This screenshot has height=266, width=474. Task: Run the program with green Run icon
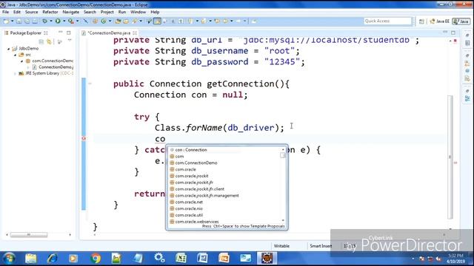click(58, 21)
